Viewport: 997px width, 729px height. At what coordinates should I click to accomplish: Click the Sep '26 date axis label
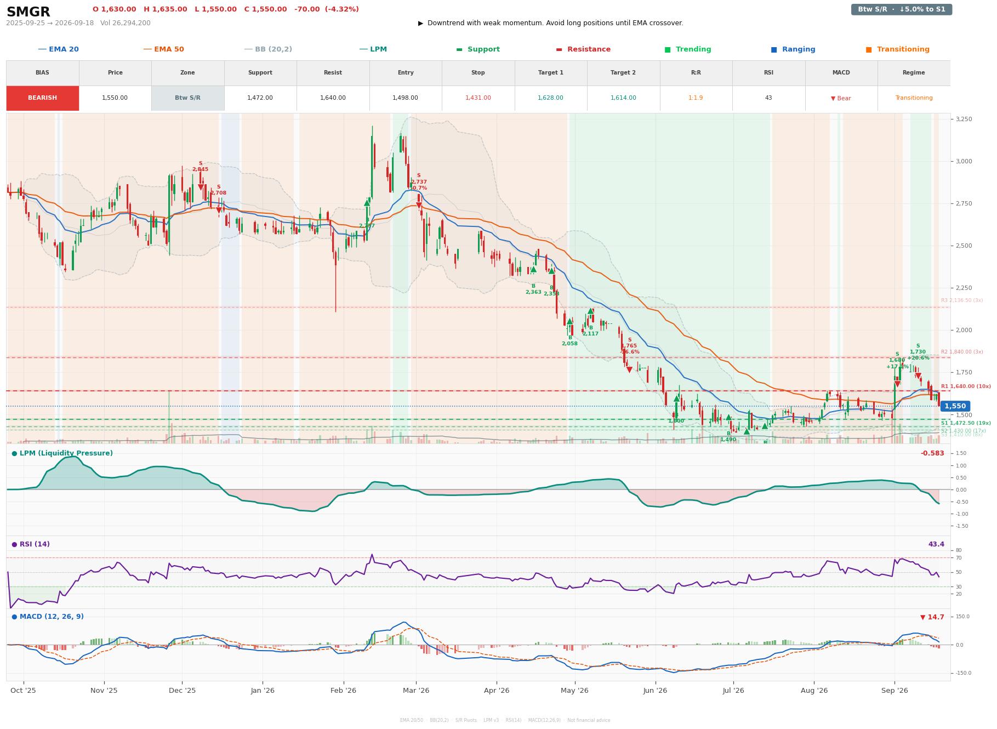pos(895,691)
